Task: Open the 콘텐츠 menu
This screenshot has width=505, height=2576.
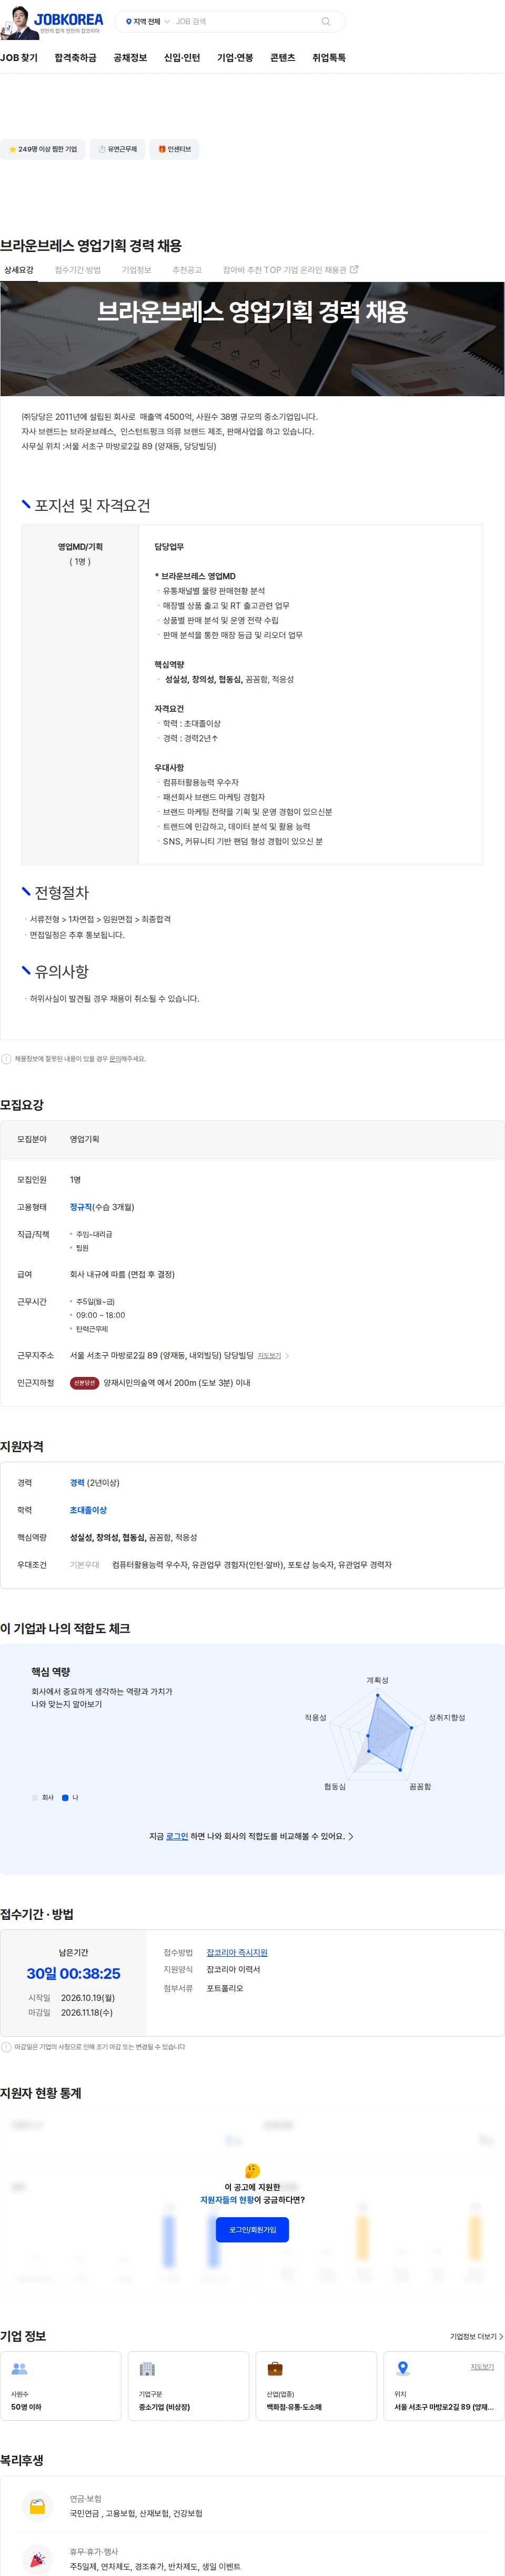Action: coord(283,58)
